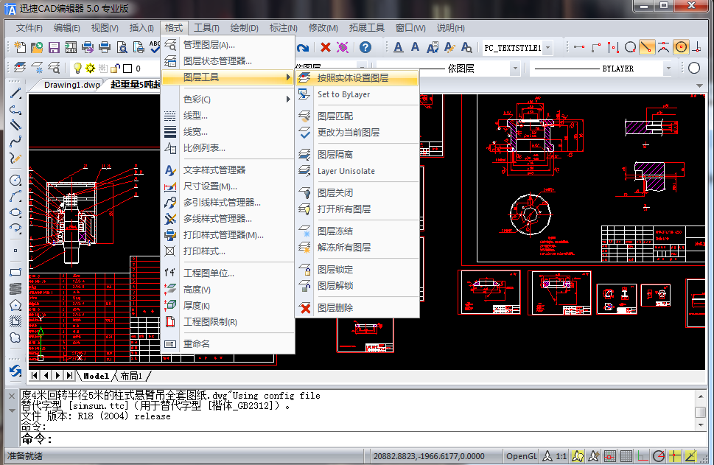This screenshot has height=465, width=714.
Task: Click the text find magnifier A icon
Action: pyautogui.click(x=466, y=47)
